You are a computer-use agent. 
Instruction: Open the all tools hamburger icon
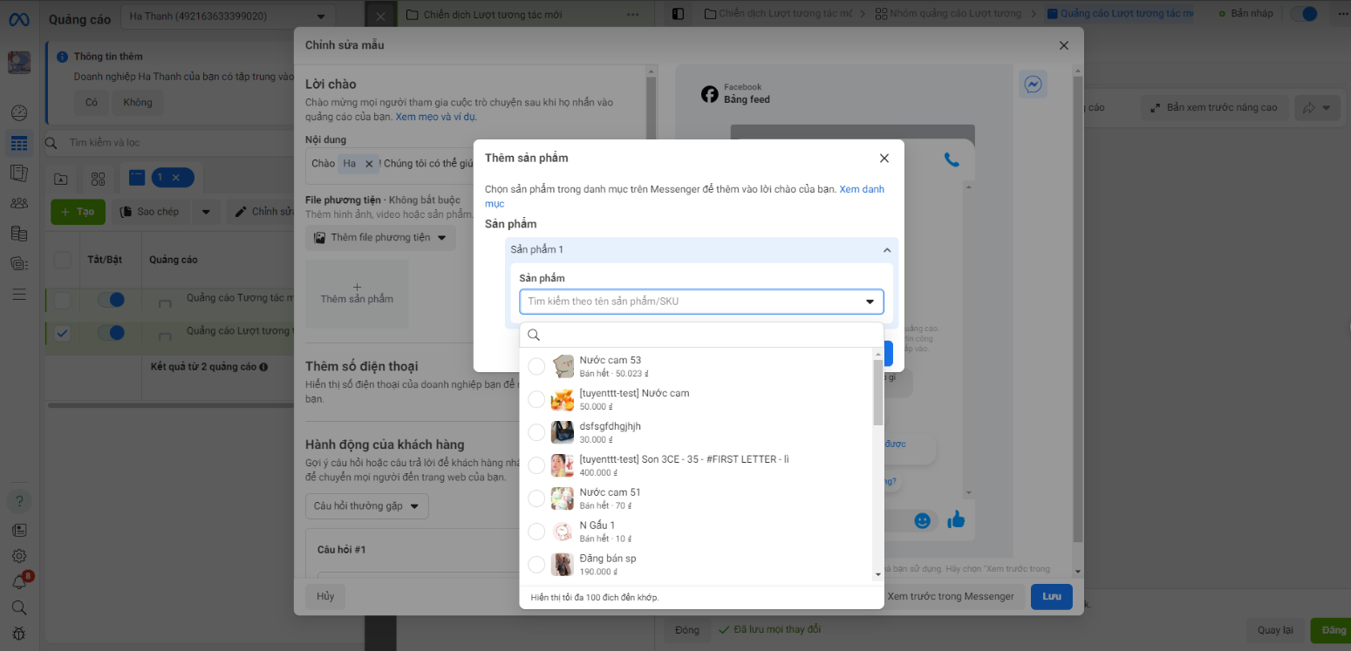[x=19, y=295]
